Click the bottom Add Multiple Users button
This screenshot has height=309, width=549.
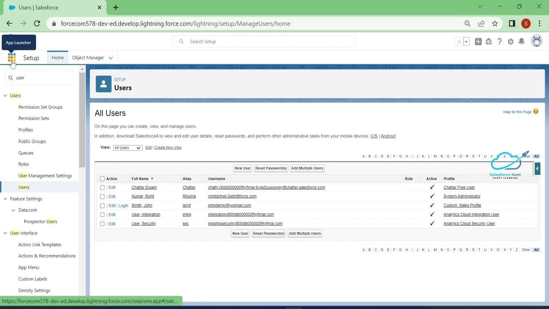305,233
